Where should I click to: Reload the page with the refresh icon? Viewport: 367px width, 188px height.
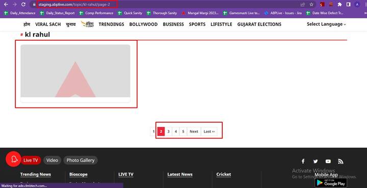point(23,5)
